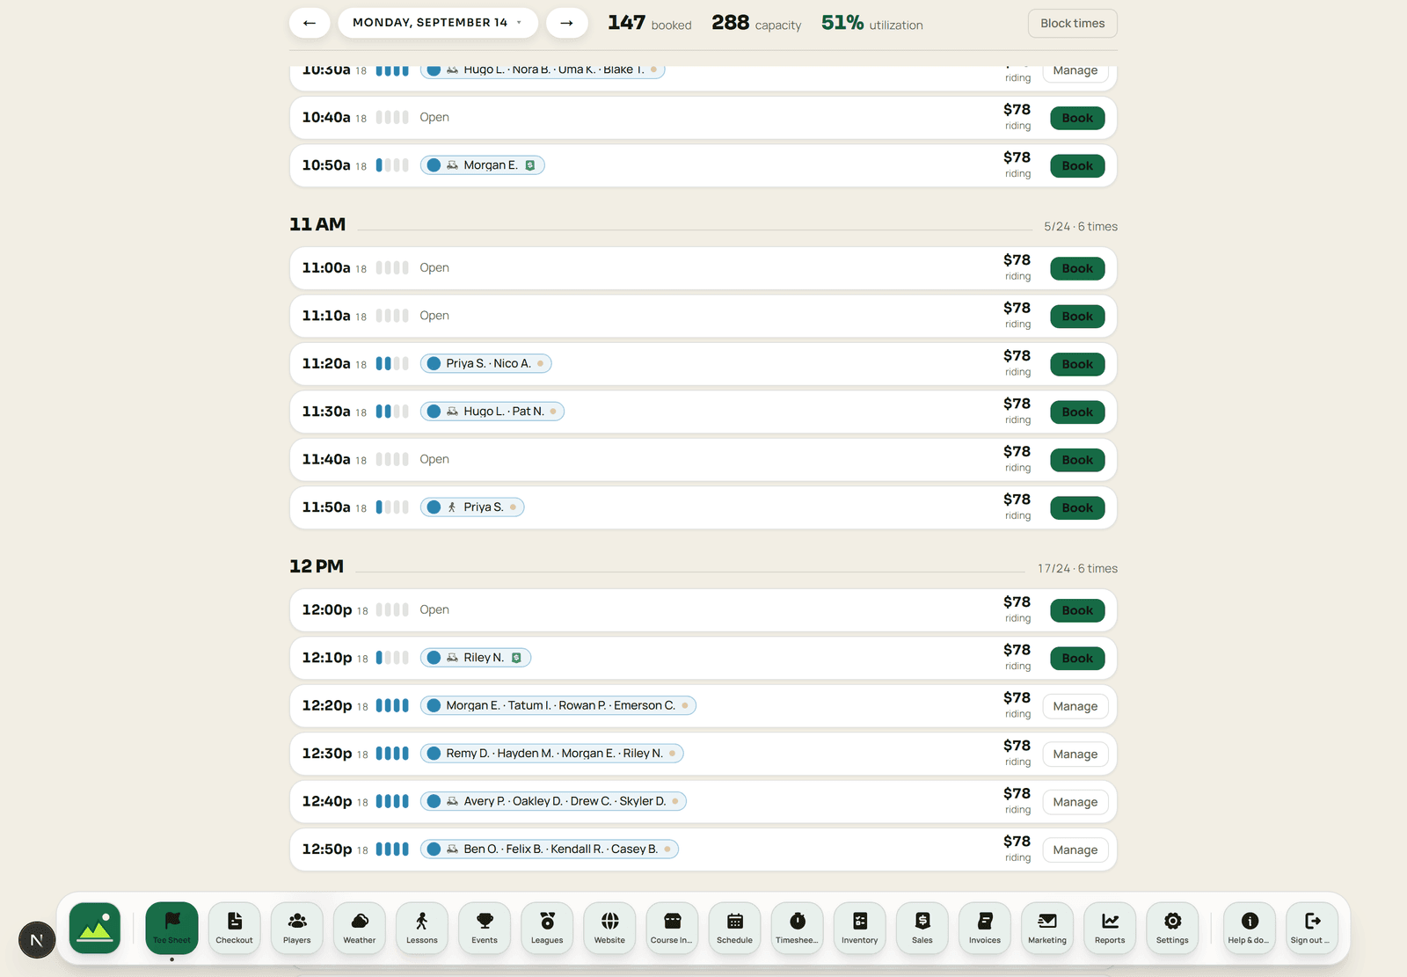Open the Tee Sheet dock icon

[171, 928]
